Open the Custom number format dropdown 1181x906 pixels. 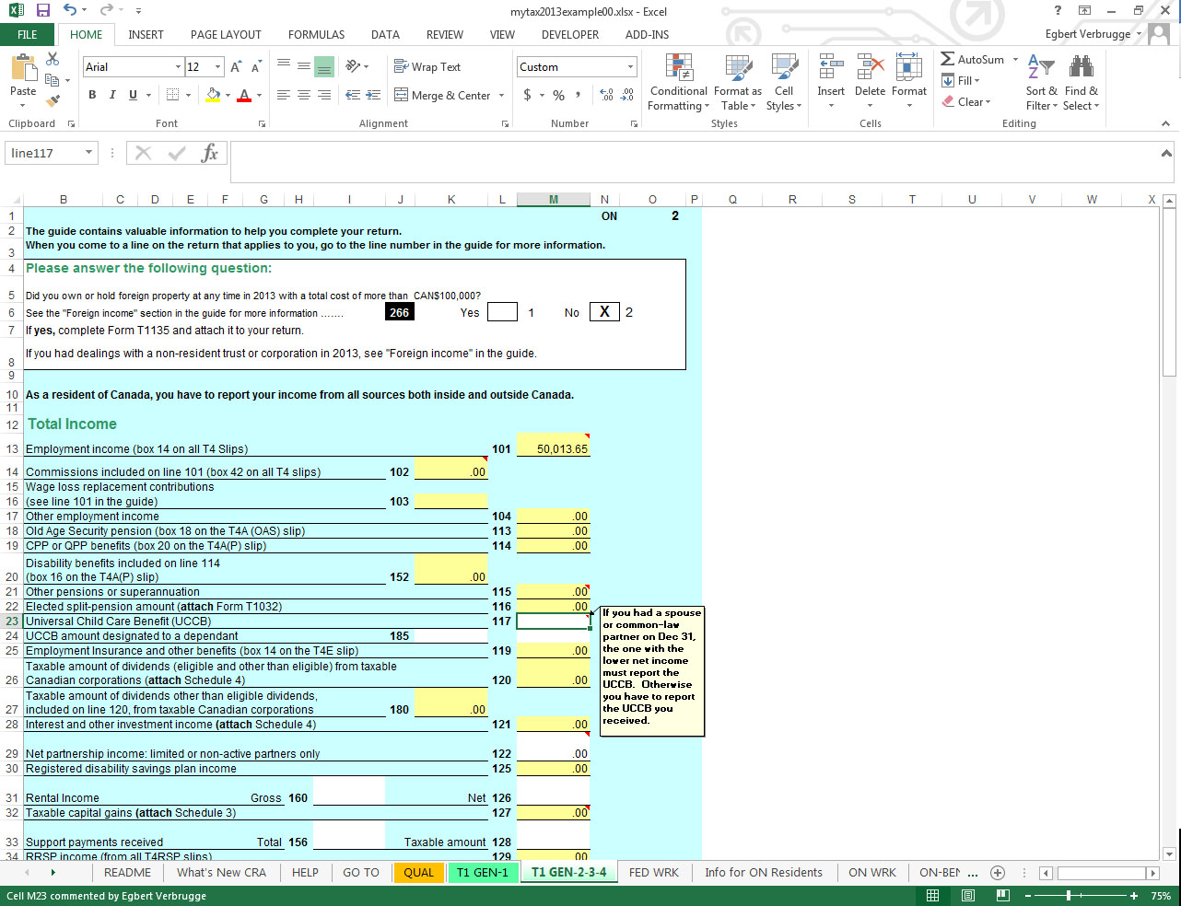[631, 67]
